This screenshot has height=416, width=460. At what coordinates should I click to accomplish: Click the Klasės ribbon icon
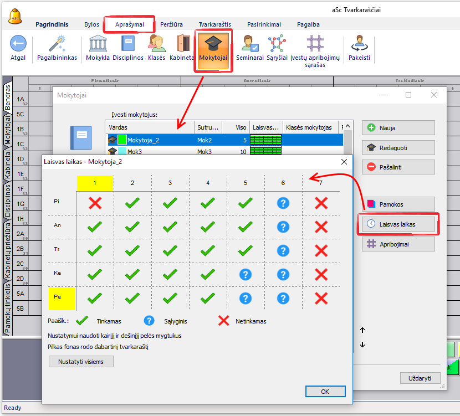click(157, 44)
